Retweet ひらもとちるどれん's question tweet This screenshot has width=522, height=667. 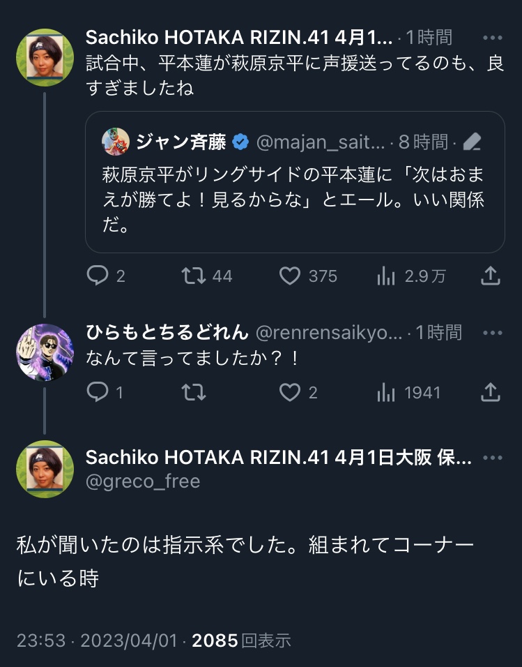click(193, 392)
